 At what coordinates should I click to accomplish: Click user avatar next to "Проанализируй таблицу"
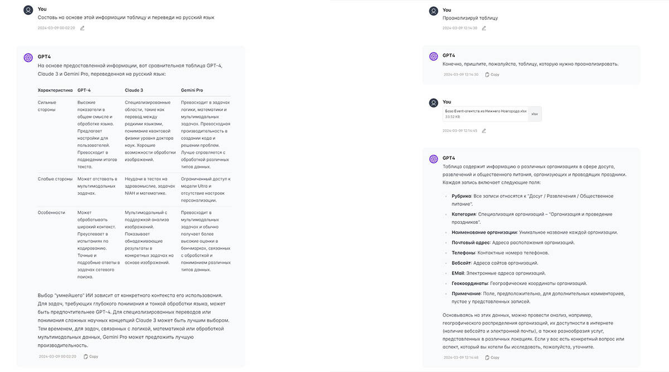click(x=434, y=11)
